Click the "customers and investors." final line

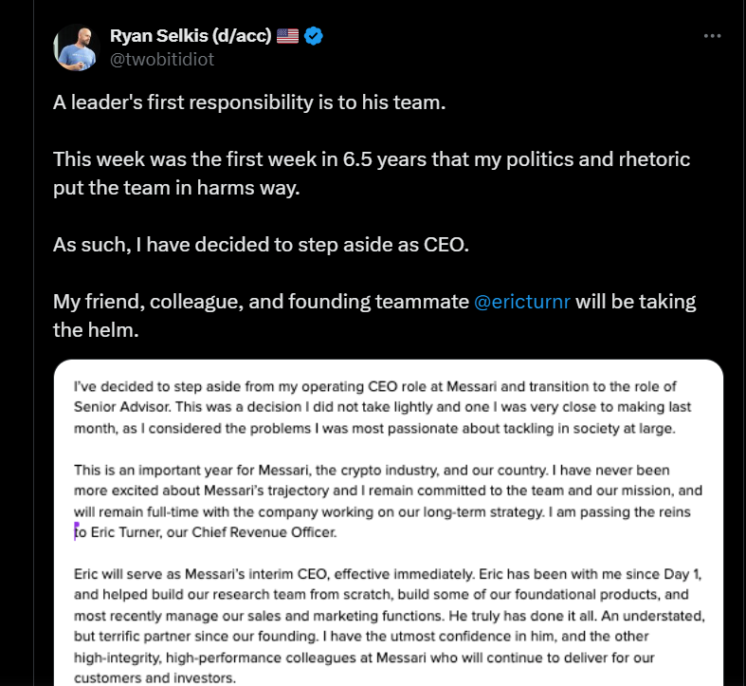(155, 677)
